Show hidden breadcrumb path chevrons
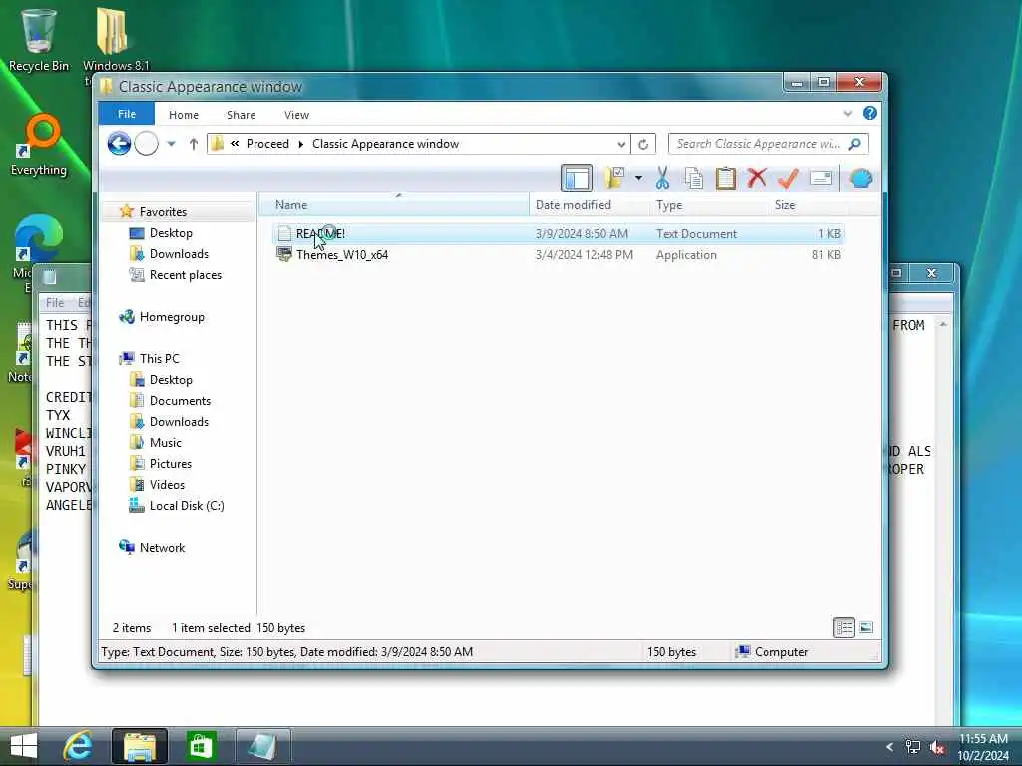The image size is (1022, 766). coord(234,144)
